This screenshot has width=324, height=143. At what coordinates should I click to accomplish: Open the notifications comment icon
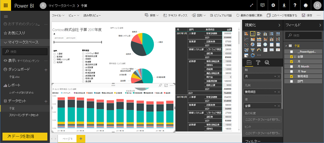click(x=262, y=5)
